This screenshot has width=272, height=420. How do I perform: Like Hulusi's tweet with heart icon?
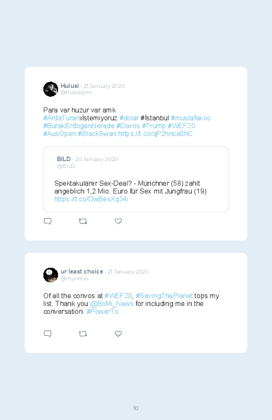point(118,221)
